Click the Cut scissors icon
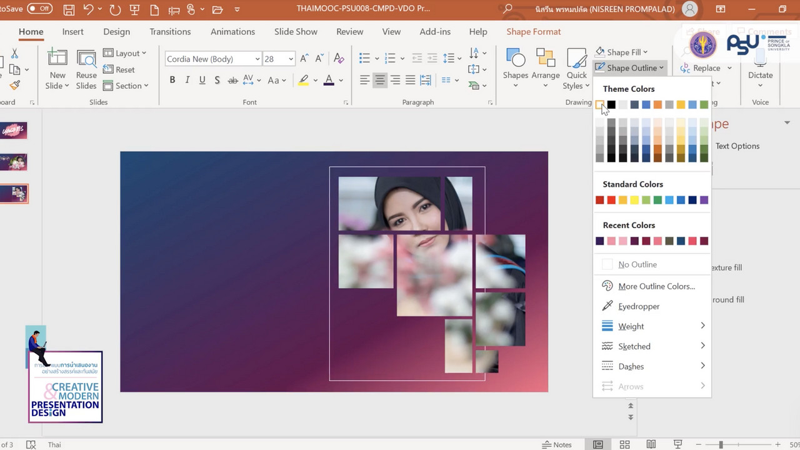This screenshot has height=450, width=800. (14, 54)
